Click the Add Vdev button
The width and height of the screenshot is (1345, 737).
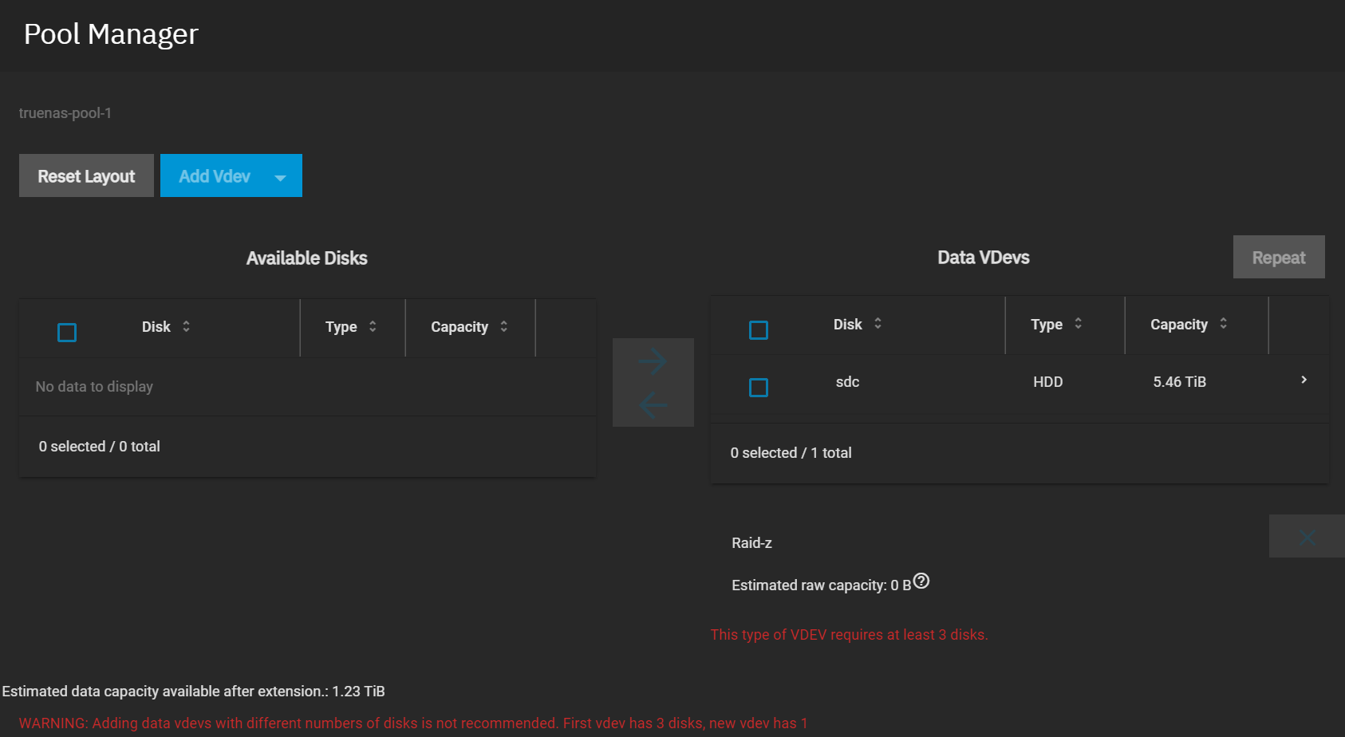pos(215,176)
